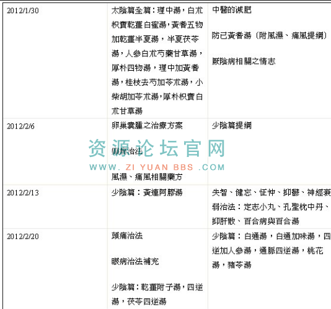Image resolution: width=331 pixels, height=309 pixels.
Task: Select the date 2012/2/20
Action: (23, 236)
